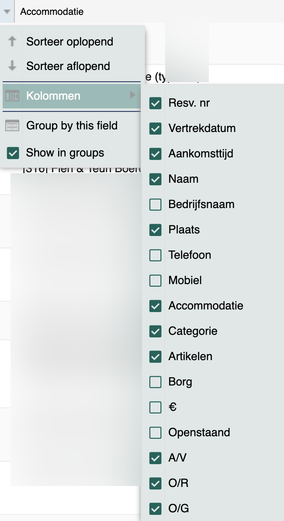Enable the Telefoon column checkbox
This screenshot has width=284, height=521.
click(x=156, y=255)
